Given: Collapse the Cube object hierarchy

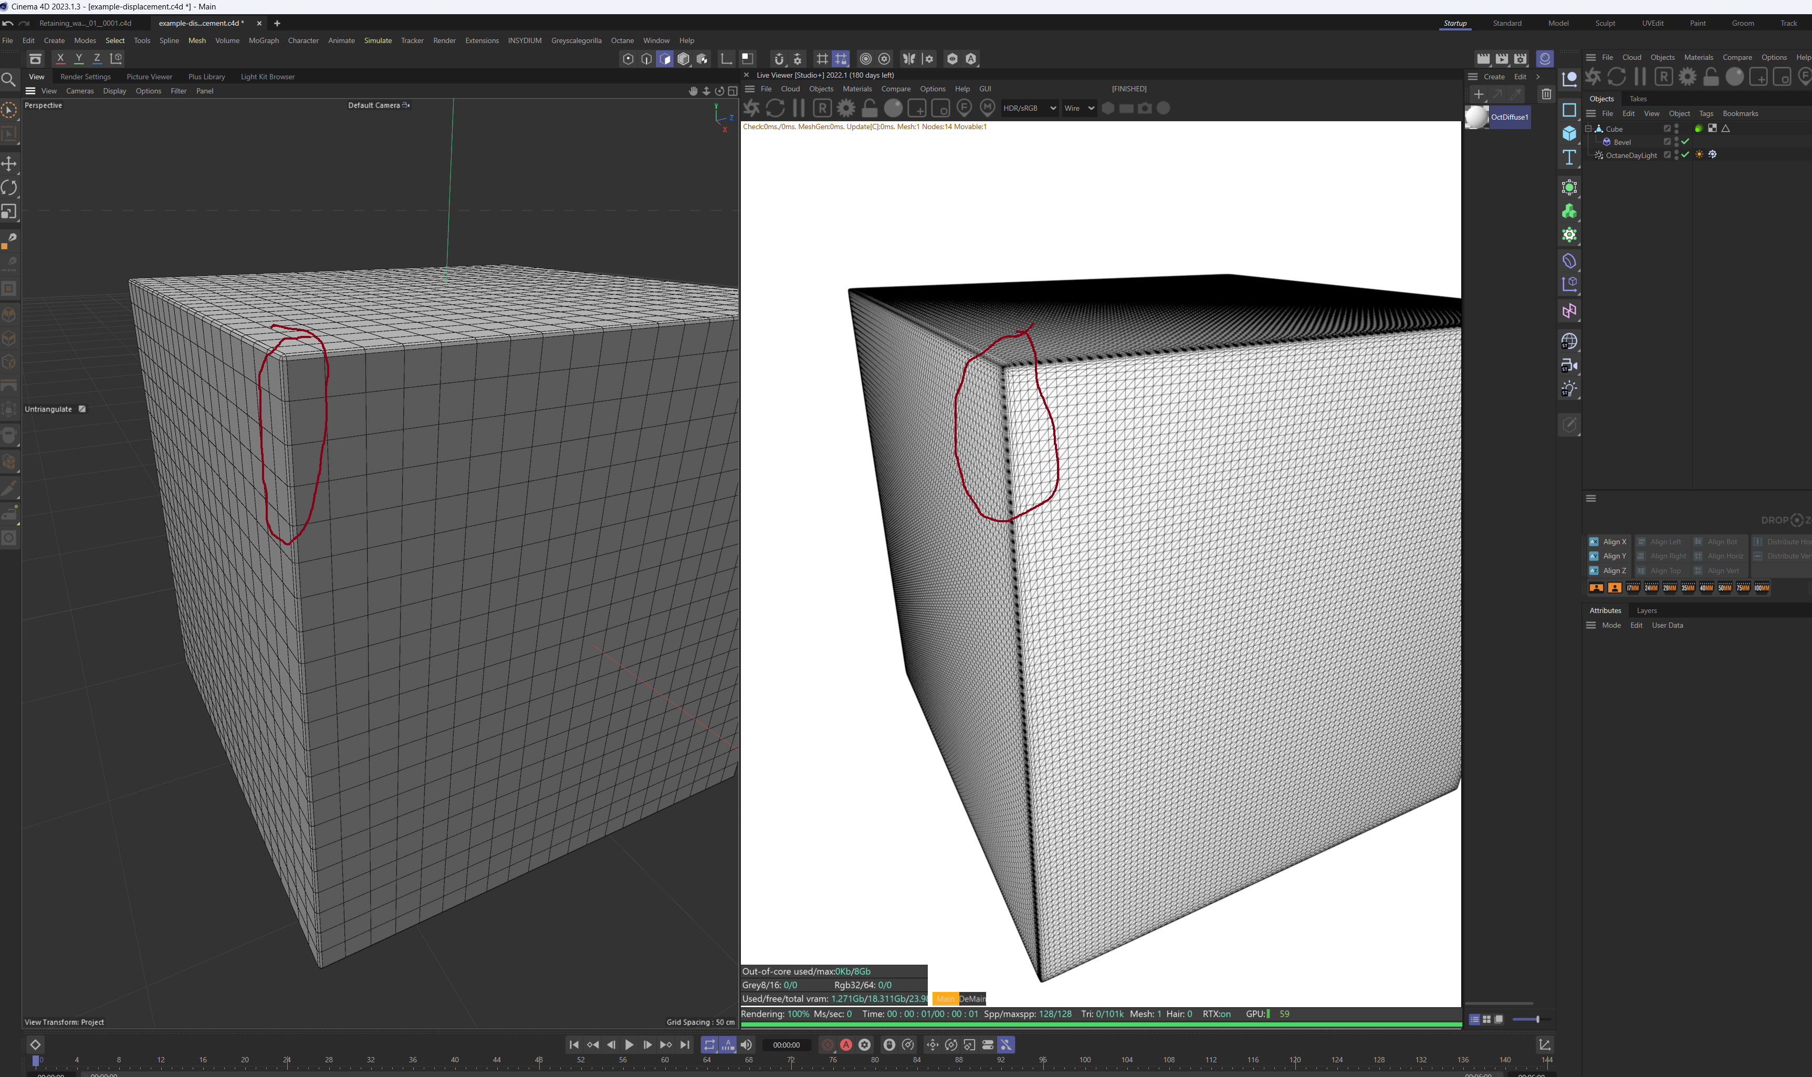Looking at the screenshot, I should tap(1588, 129).
